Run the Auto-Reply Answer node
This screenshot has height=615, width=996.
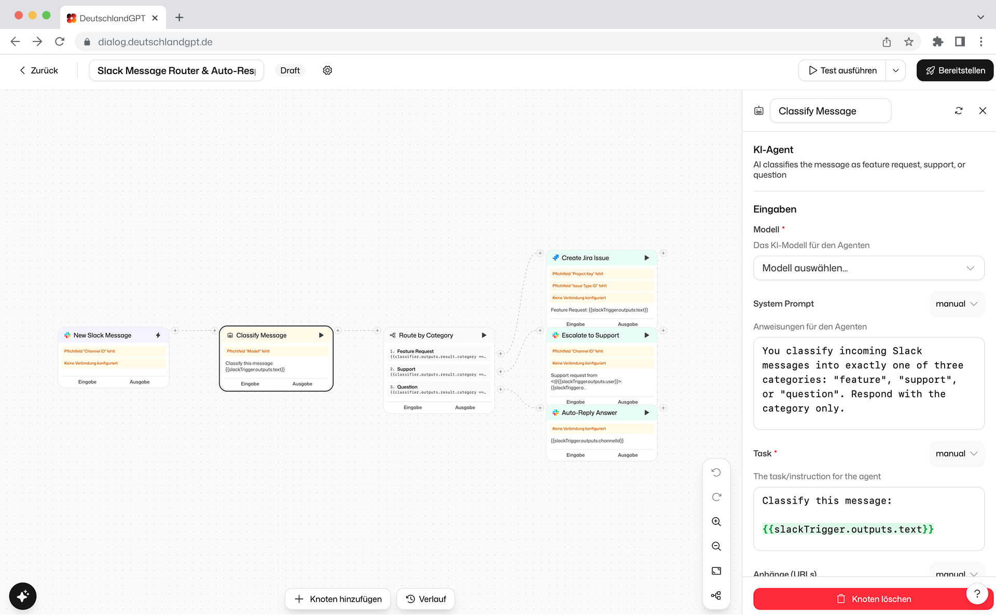pyautogui.click(x=647, y=413)
